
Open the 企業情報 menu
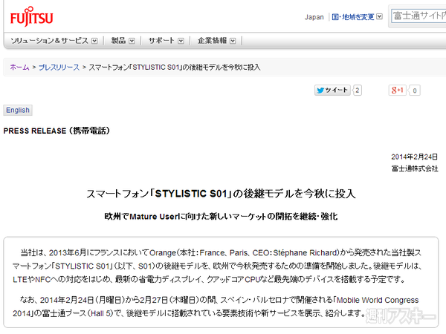coord(212,41)
